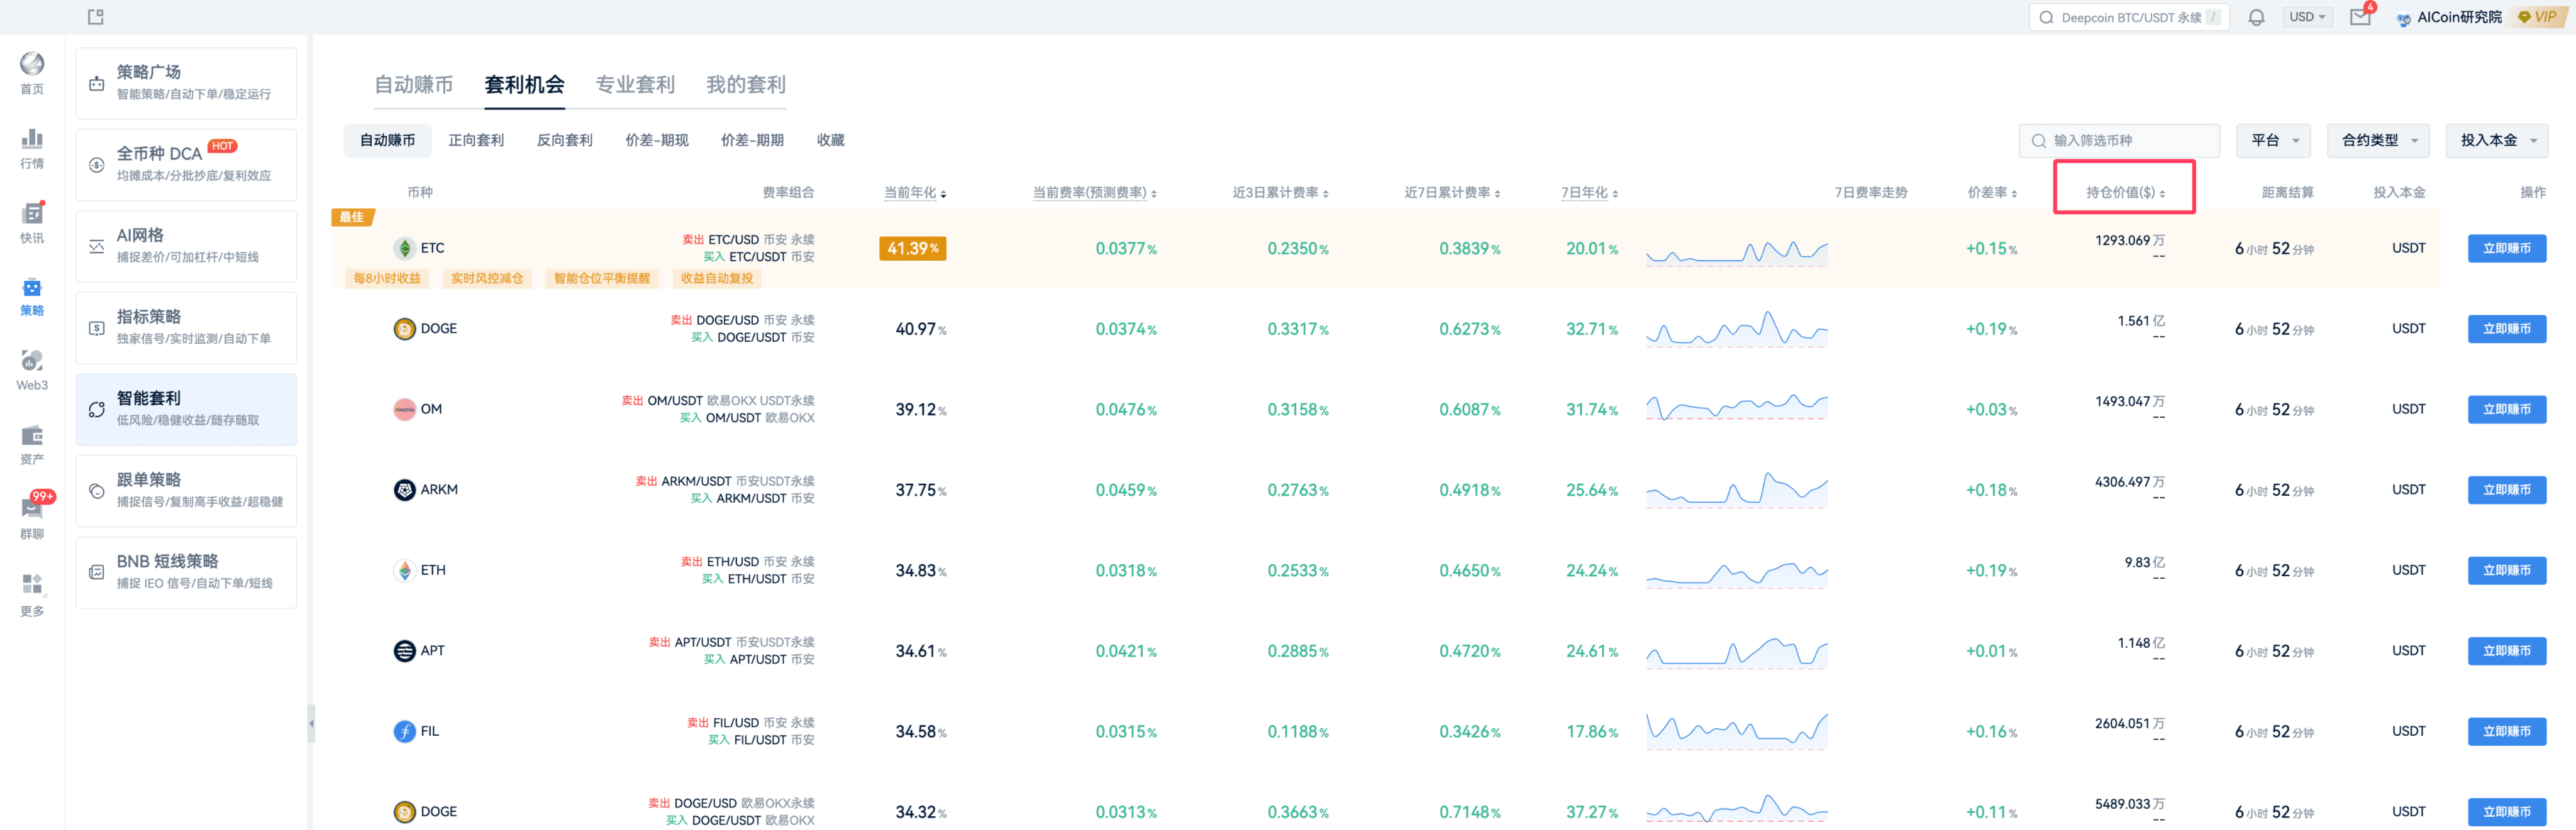This screenshot has width=2576, height=830.
Task: Open the USD currency dropdown
Action: 2307,17
